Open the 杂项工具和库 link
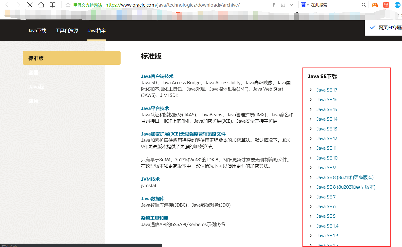The height and width of the screenshot is (247, 402). (x=155, y=218)
